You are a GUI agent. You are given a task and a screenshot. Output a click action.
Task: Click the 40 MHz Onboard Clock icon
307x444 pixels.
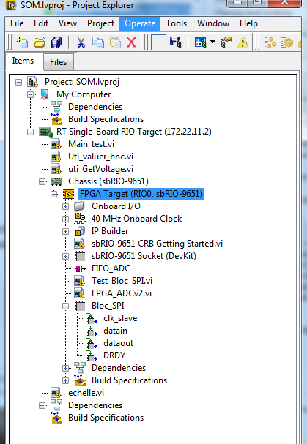pos(80,219)
